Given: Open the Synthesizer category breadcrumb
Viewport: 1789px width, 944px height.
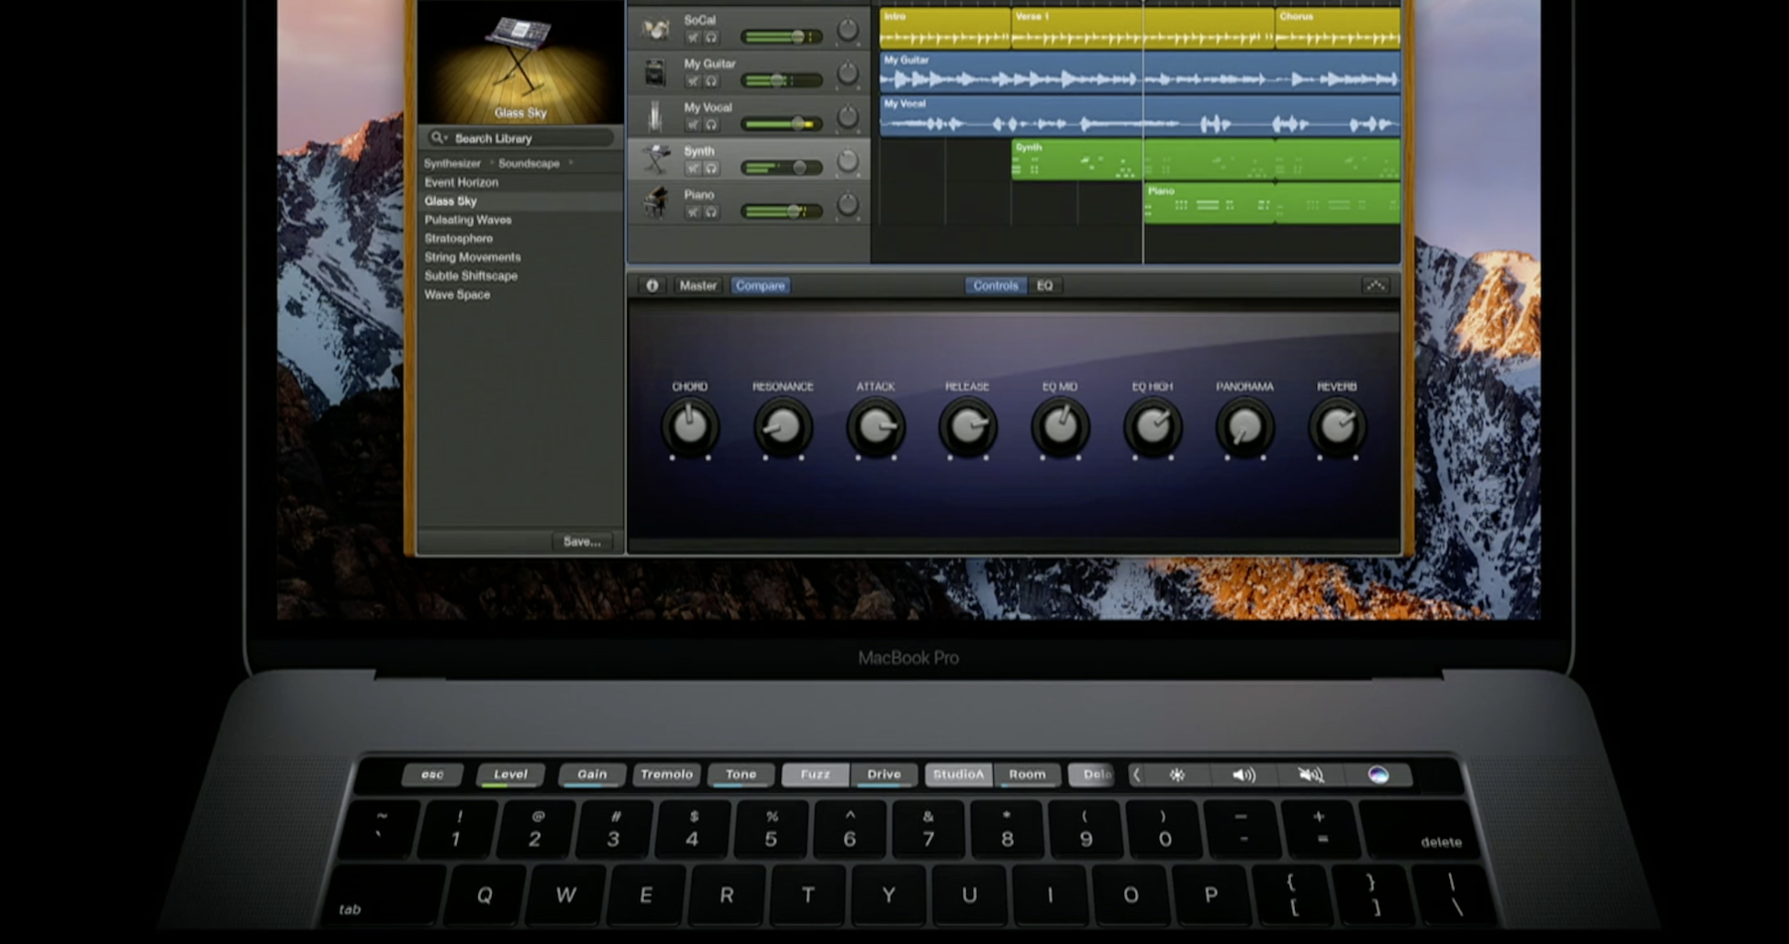Looking at the screenshot, I should click(453, 163).
